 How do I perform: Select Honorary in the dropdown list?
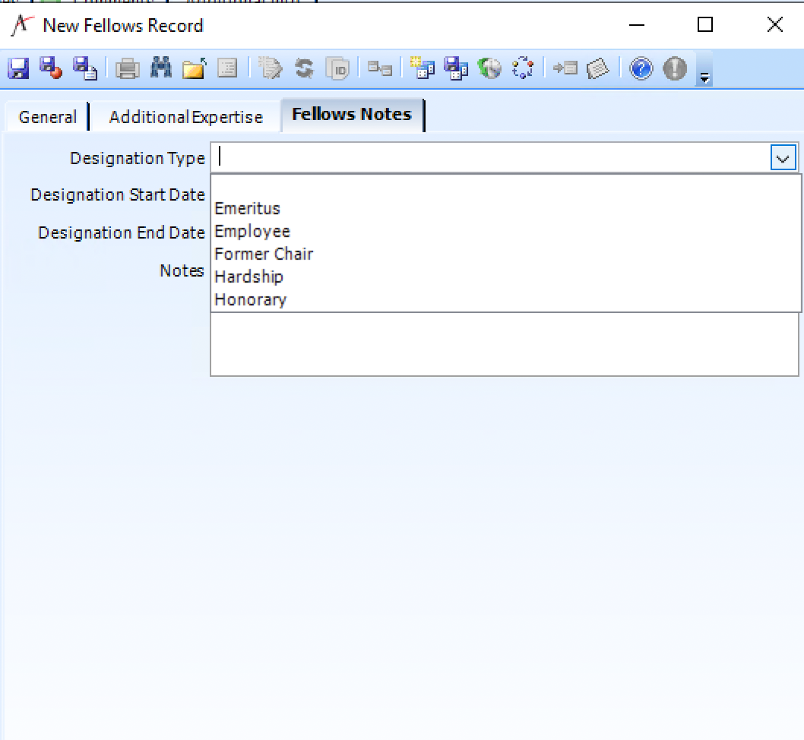pos(250,299)
